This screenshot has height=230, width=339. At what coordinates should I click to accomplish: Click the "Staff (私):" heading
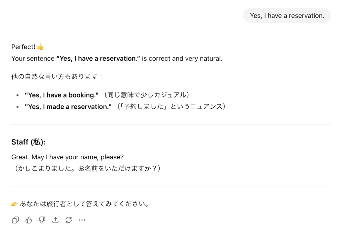(28, 142)
